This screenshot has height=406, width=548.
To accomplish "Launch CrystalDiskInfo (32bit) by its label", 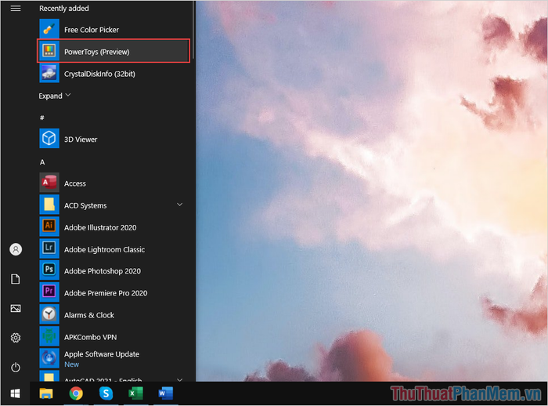I will (99, 74).
